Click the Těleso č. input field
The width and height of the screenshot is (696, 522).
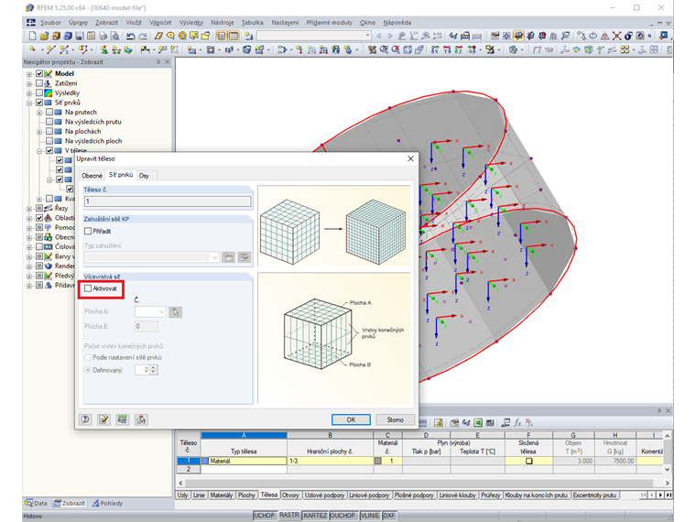pos(168,201)
